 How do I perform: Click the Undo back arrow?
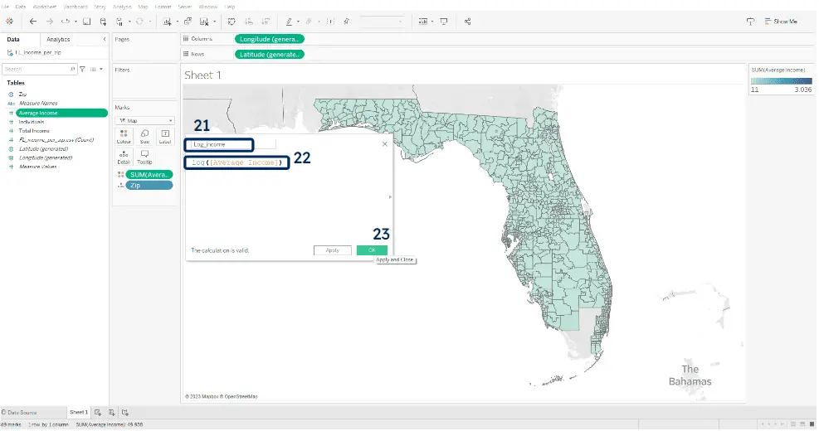pyautogui.click(x=32, y=21)
